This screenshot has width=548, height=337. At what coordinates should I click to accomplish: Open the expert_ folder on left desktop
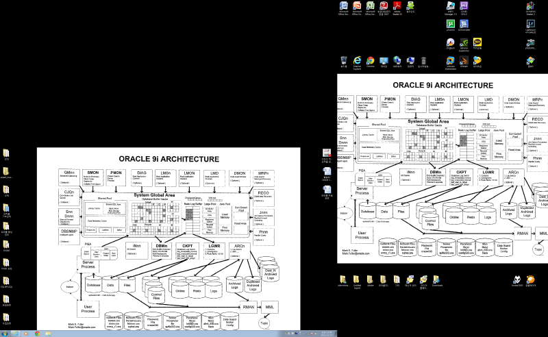tap(6, 173)
